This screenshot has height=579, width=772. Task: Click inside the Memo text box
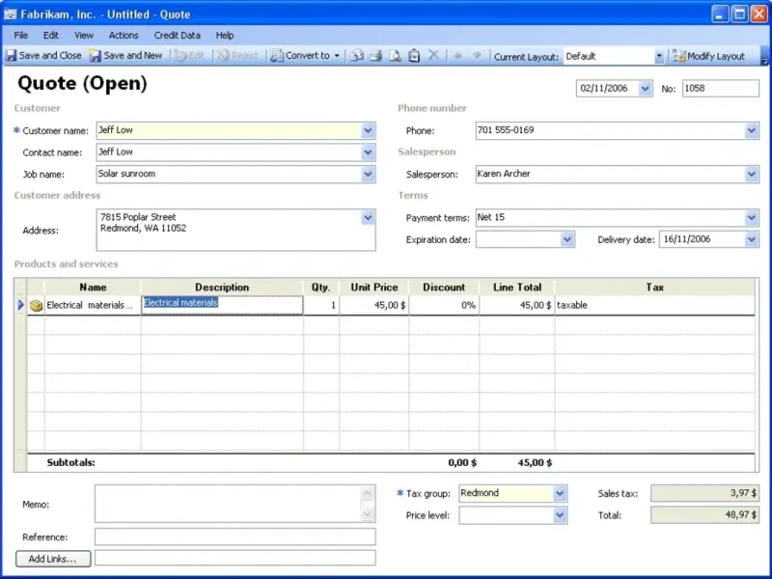point(227,503)
